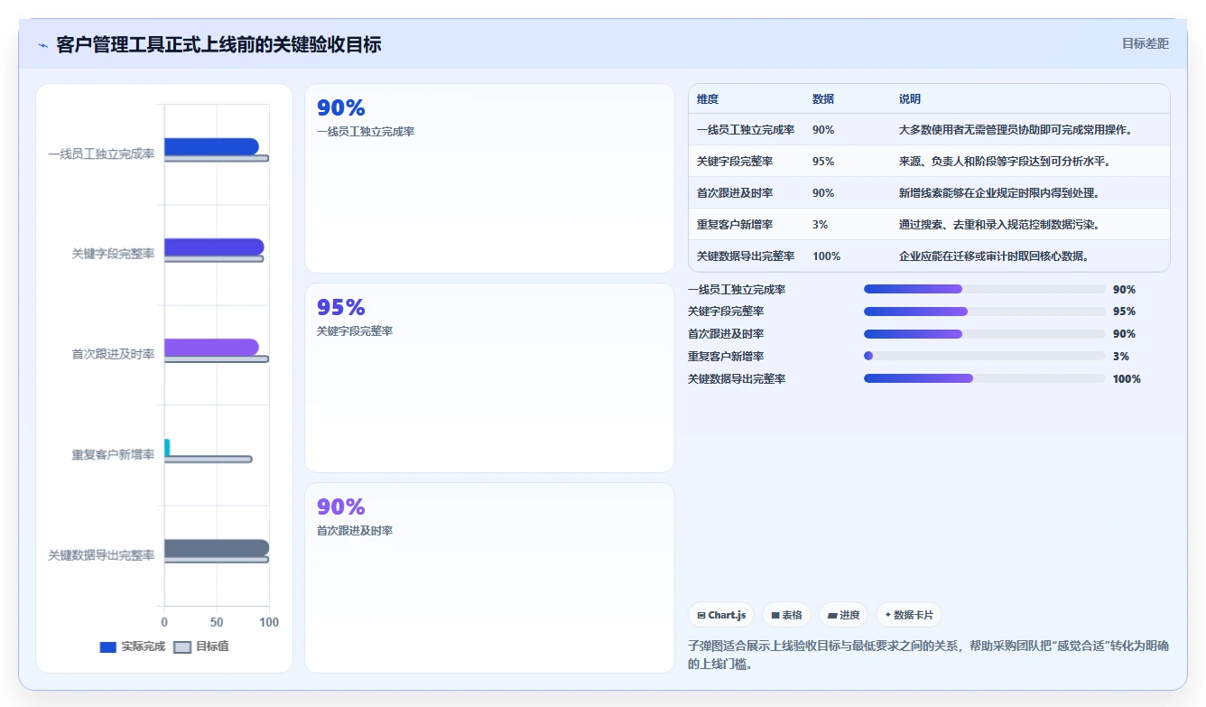Click the chart y-axis label 重复客户新增率
Image resolution: width=1206 pixels, height=707 pixels.
tap(113, 454)
